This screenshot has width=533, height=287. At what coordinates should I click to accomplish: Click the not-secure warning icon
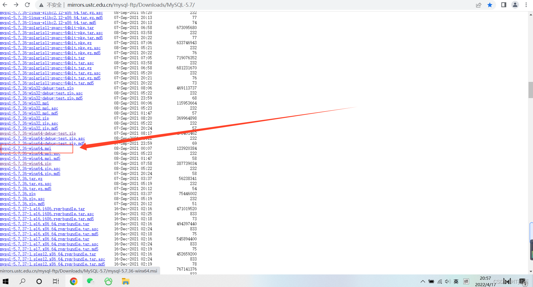[x=41, y=5]
